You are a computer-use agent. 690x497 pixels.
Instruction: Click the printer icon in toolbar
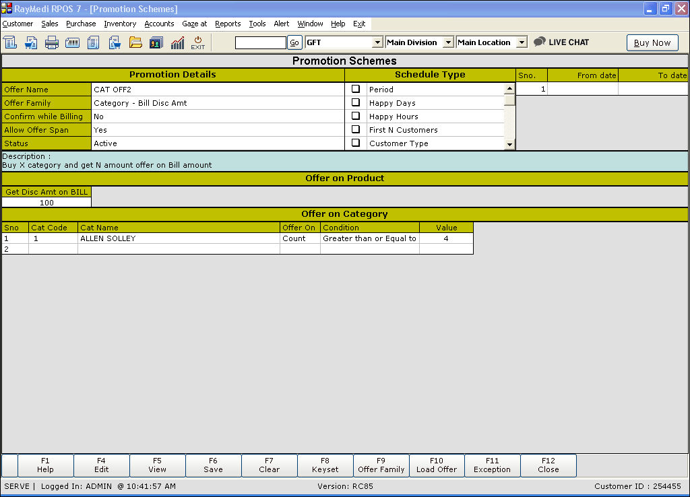52,42
